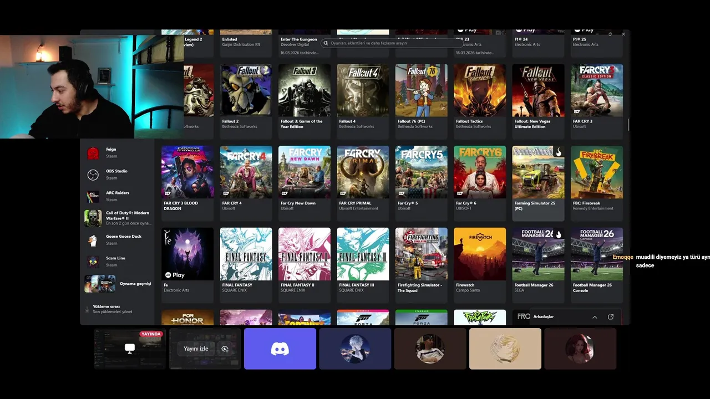Click the Ubisoft badge on Far Cry 6 cover
The height and width of the screenshot is (399, 710).
[460, 193]
